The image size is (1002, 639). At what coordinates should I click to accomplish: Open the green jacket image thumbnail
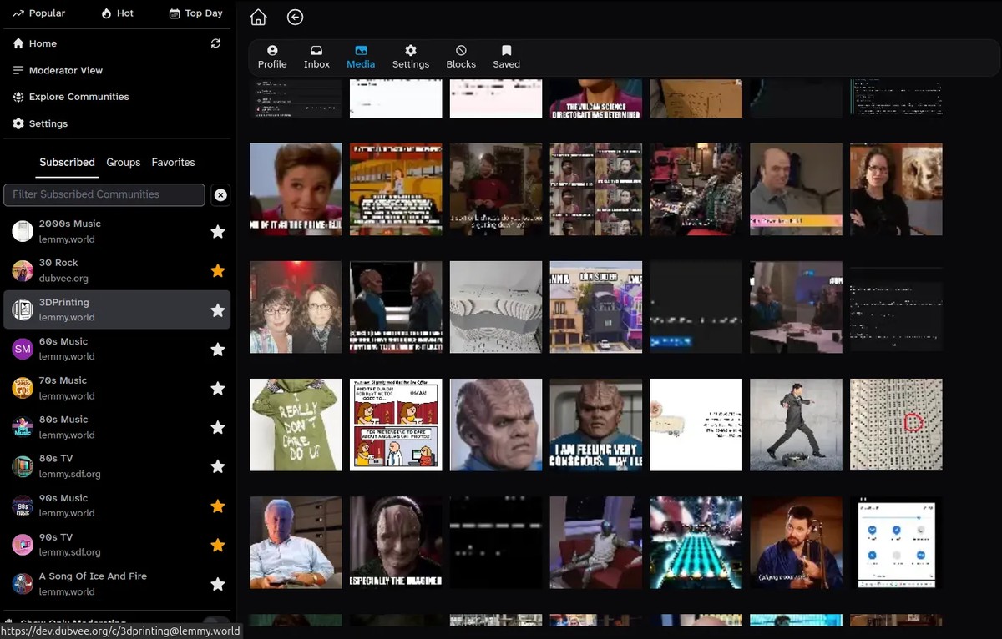296,425
